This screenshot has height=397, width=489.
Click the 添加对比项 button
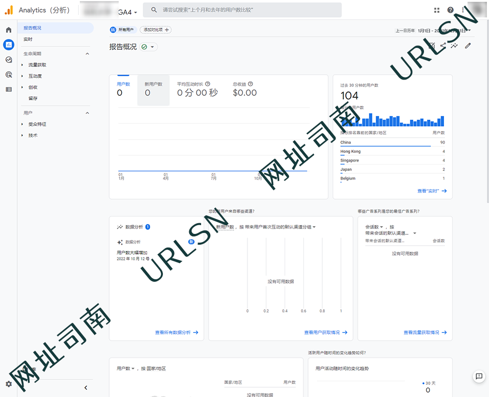pyautogui.click(x=156, y=30)
